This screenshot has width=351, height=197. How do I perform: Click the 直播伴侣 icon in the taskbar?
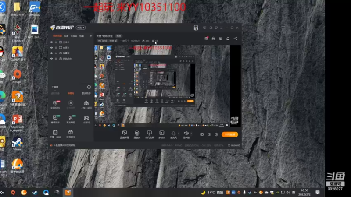(68, 192)
